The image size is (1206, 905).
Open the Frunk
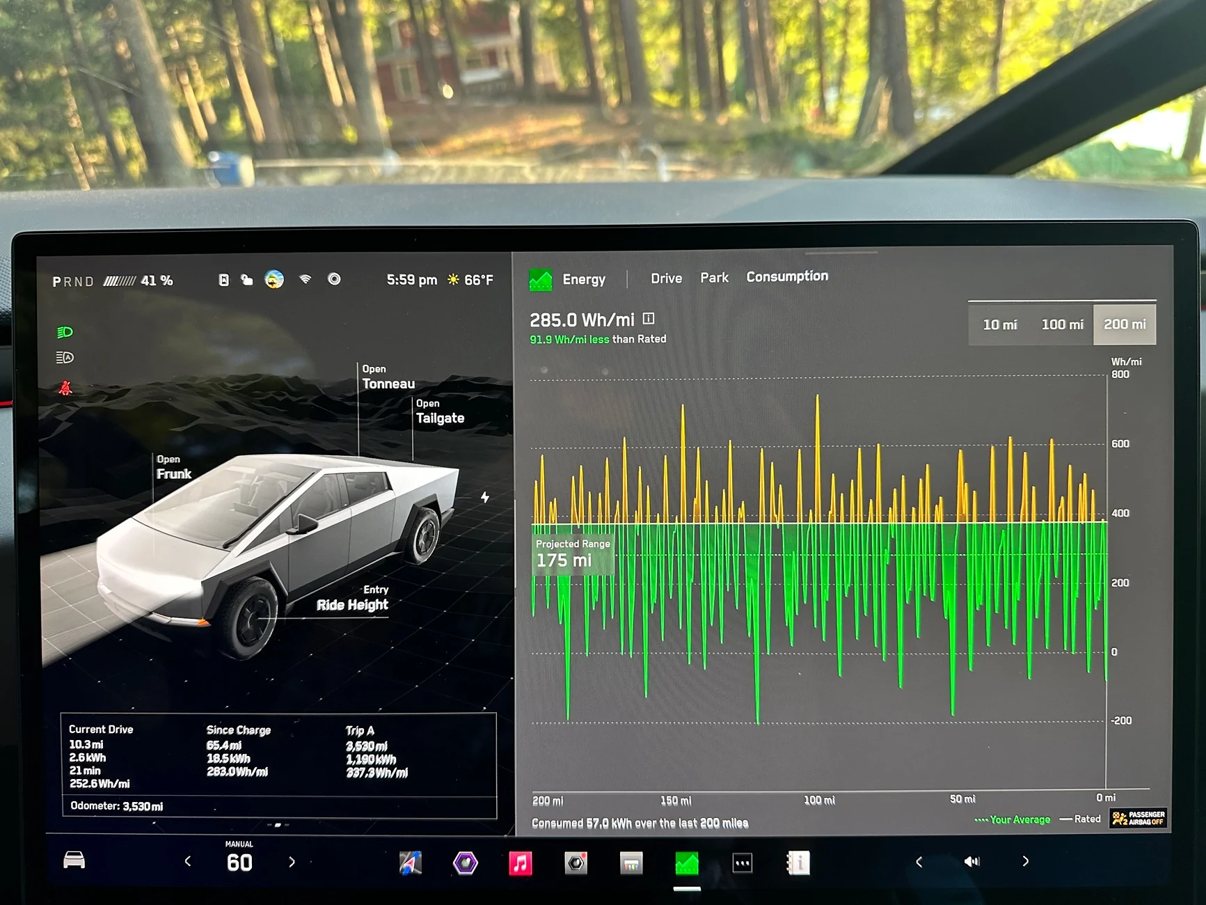click(x=174, y=467)
